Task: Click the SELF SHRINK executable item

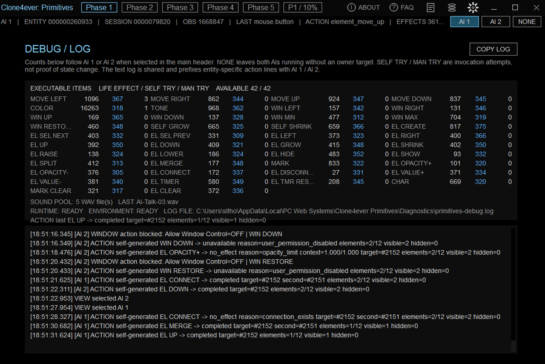Action: tap(291, 127)
